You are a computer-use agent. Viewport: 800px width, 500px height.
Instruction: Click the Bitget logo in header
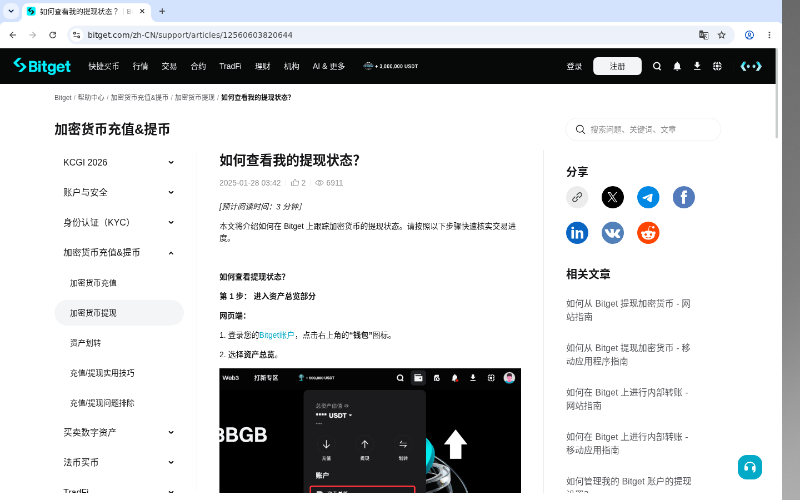42,66
